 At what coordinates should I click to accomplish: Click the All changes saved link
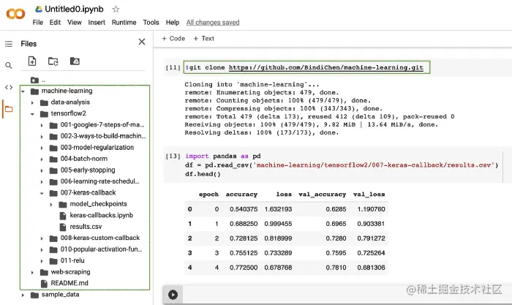point(213,22)
